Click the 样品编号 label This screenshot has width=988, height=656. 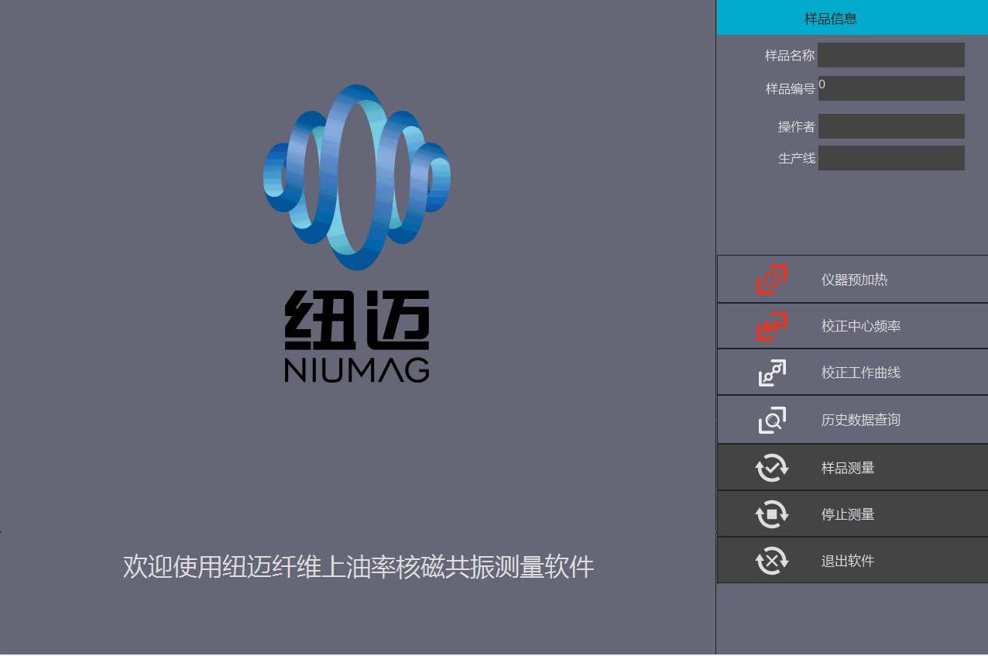click(790, 89)
